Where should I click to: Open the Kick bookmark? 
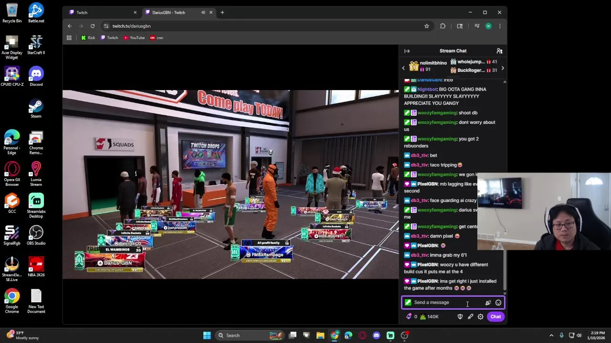click(x=88, y=38)
